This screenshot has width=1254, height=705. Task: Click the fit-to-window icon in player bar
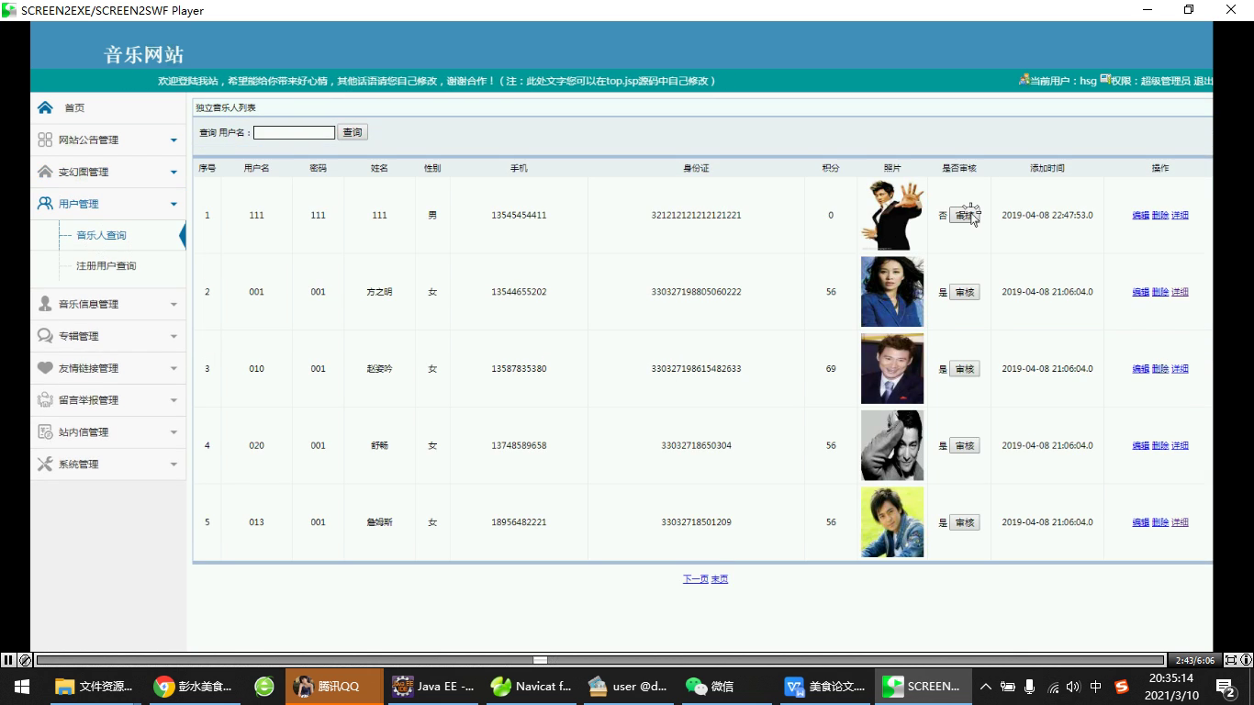click(1231, 660)
